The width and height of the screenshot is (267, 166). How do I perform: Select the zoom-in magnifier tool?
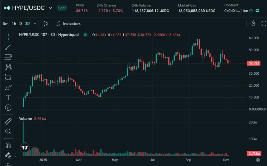[x=8, y=131]
